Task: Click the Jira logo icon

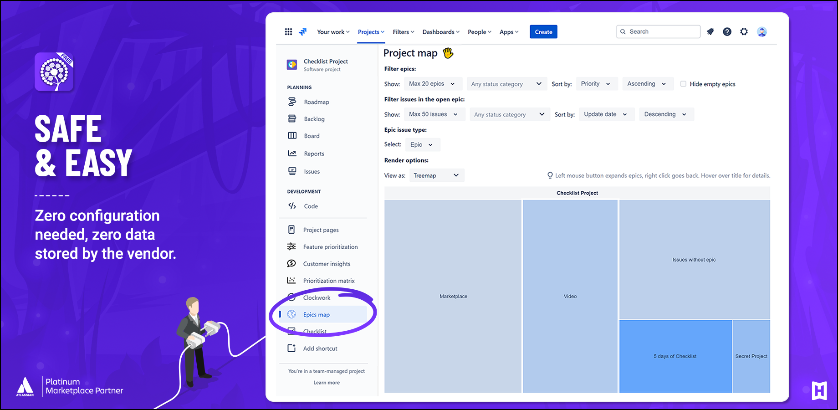Action: pyautogui.click(x=302, y=31)
